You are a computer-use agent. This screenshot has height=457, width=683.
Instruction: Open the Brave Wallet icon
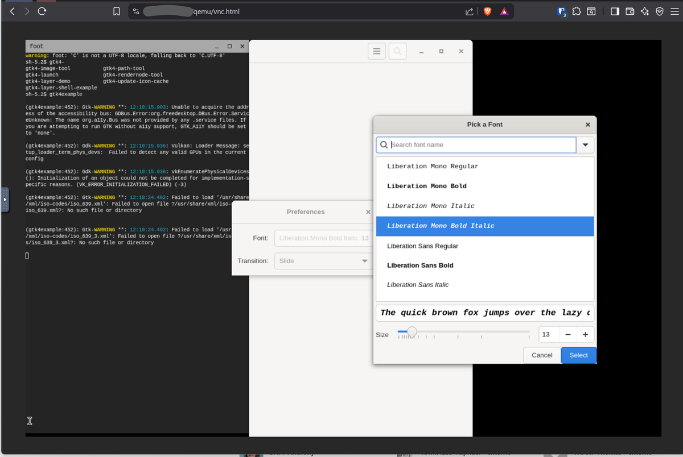tap(630, 11)
